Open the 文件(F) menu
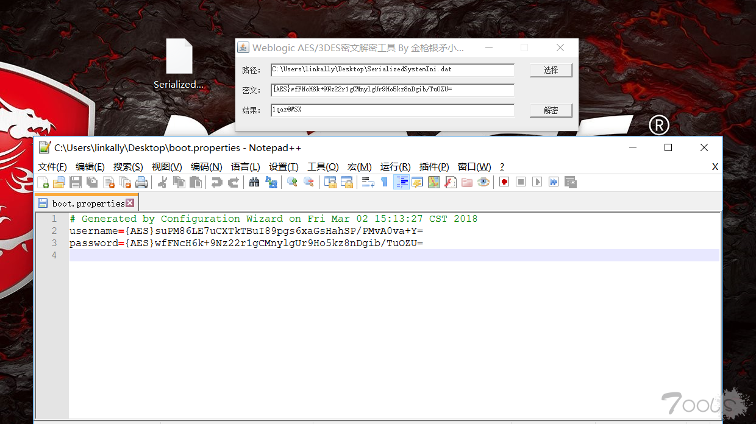Viewport: 756px width, 424px height. tap(52, 167)
